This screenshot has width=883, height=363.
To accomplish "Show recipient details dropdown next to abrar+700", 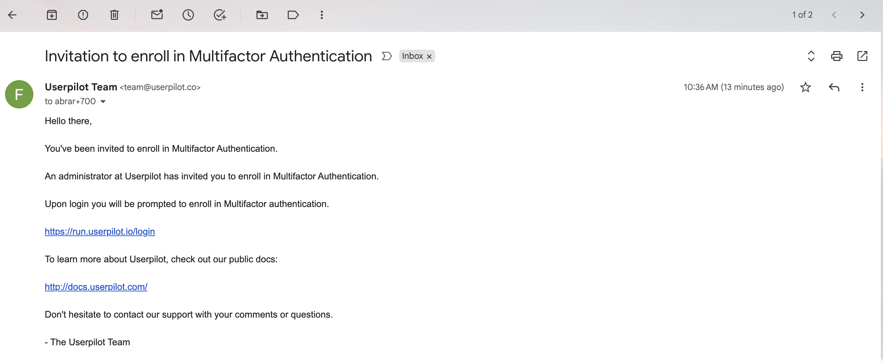I will 103,102.
